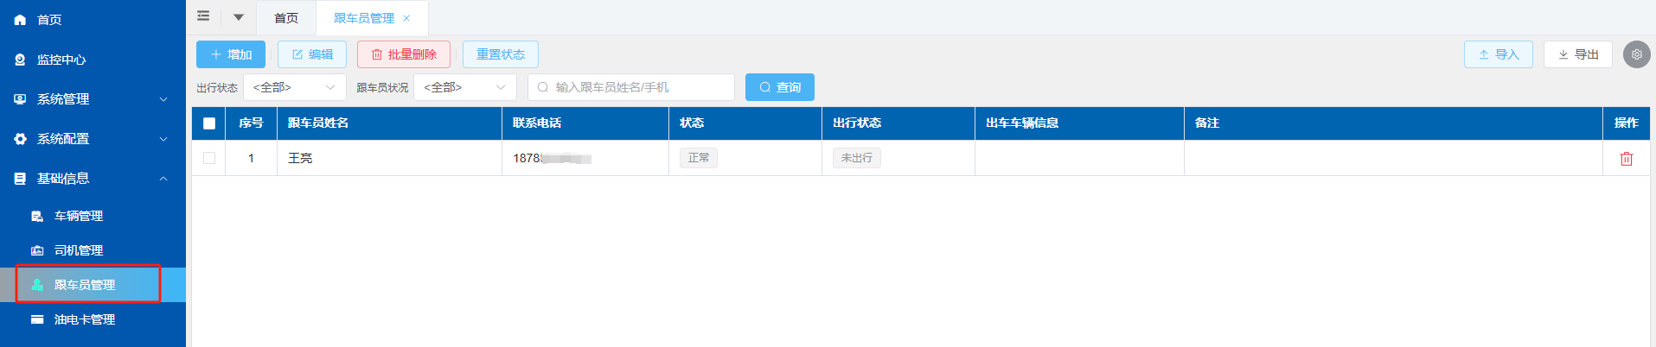The height and width of the screenshot is (347, 1656).
Task: Open 监控中心 monitoring center icon
Action: tap(20, 60)
